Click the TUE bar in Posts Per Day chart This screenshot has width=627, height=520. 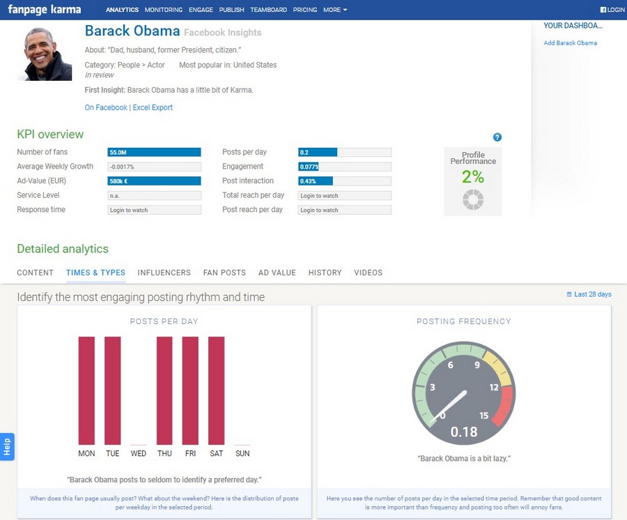coord(112,391)
